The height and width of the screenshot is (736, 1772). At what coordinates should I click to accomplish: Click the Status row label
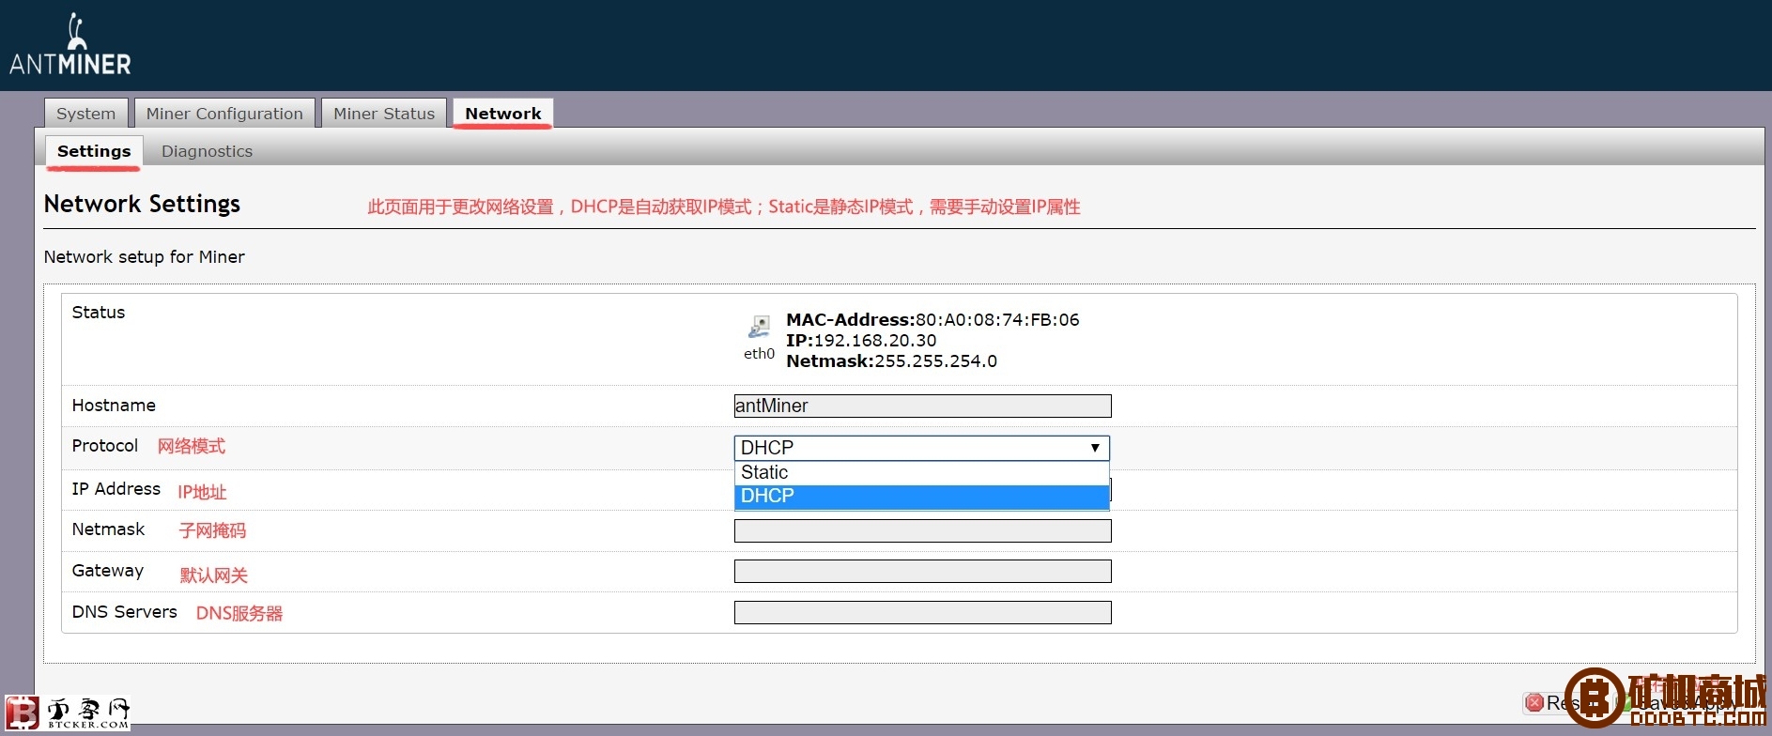tap(98, 313)
